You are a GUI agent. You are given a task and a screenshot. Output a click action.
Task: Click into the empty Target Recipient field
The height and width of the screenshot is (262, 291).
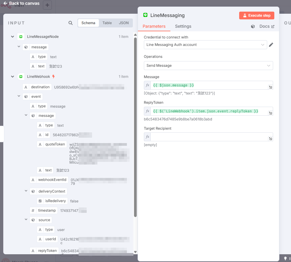(x=209, y=137)
